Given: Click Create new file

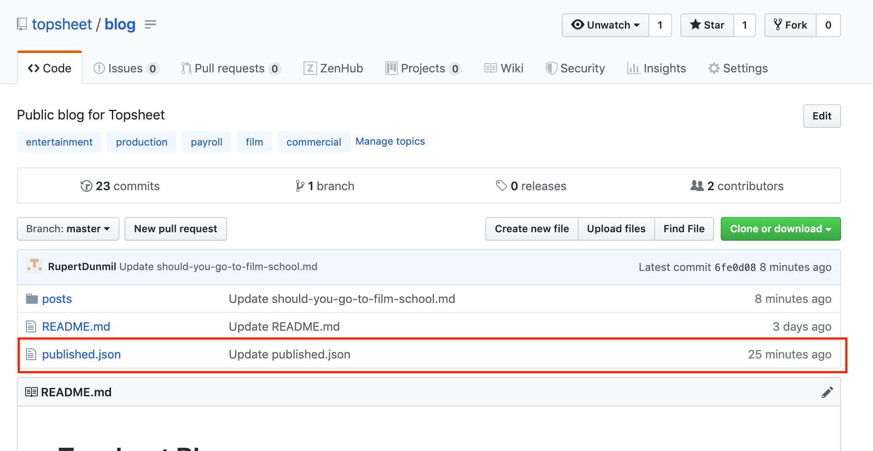Looking at the screenshot, I should 532,229.
